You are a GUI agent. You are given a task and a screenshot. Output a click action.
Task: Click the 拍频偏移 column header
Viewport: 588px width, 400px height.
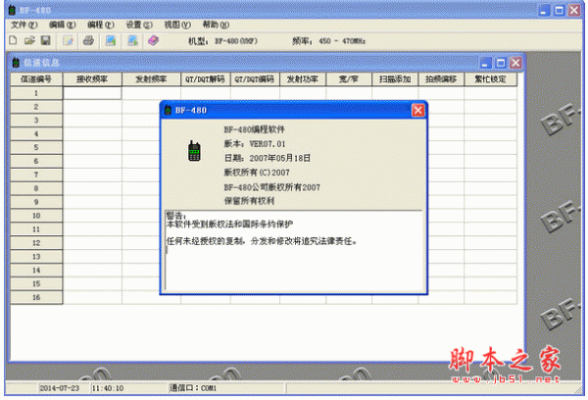[x=441, y=79]
